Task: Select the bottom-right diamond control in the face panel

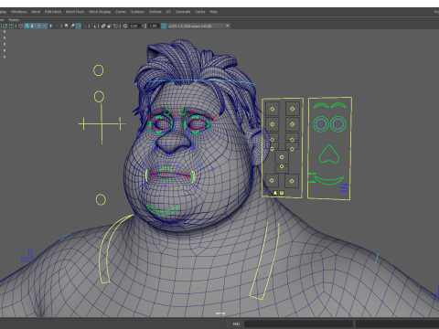Action: coord(292,181)
